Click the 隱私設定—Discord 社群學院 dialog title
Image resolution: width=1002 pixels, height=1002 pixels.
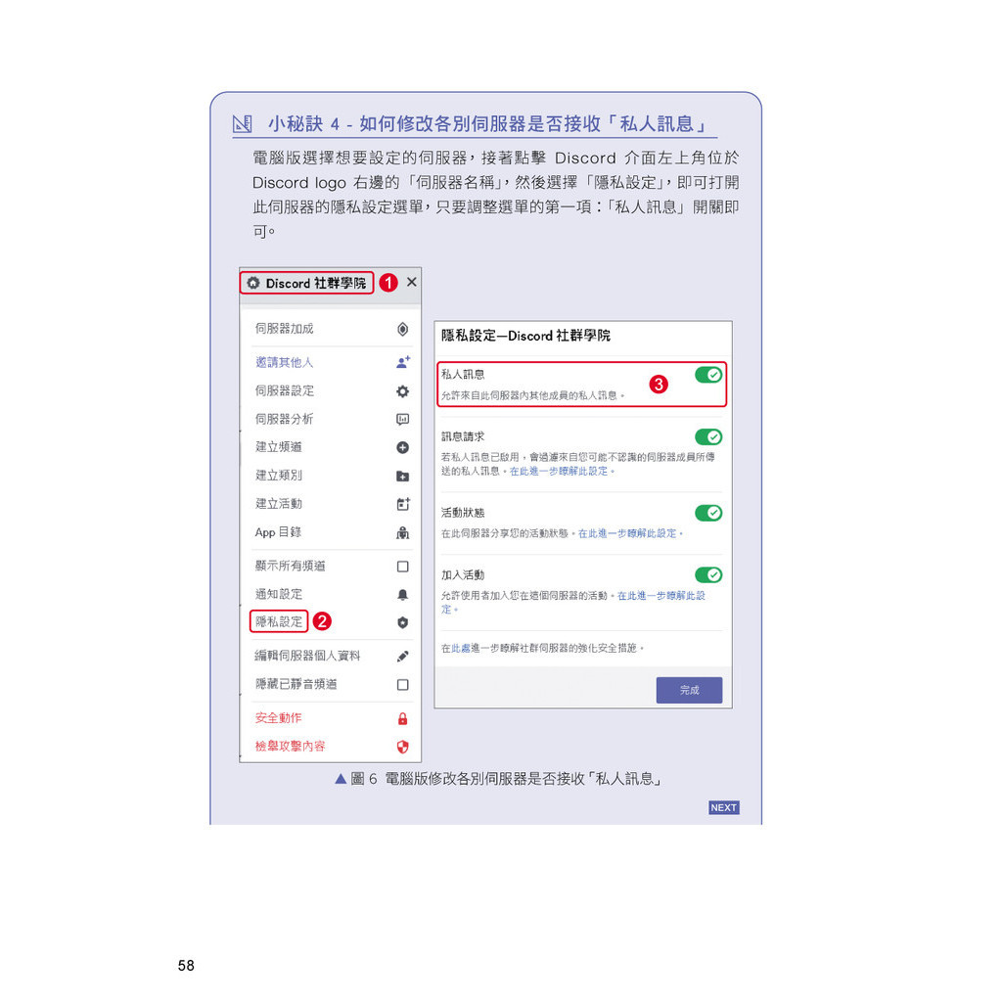[x=525, y=336]
